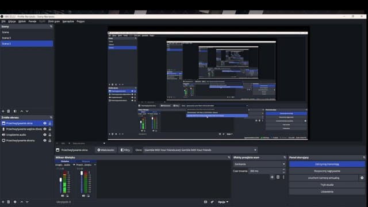
Task: Click volume fader of second mixer channel
Action: click(x=82, y=173)
